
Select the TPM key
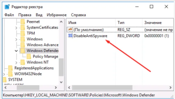[x=31, y=33]
